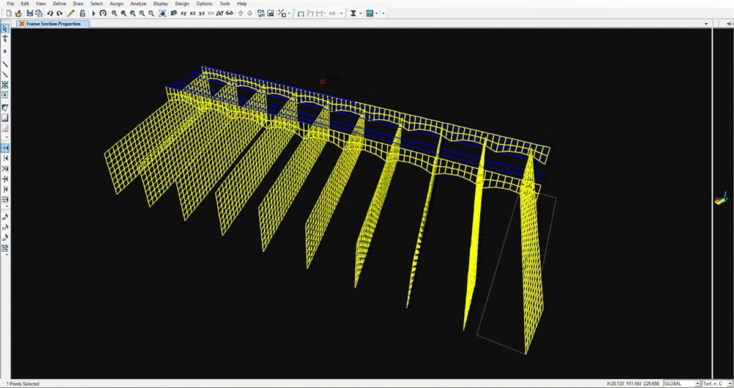Expand the I-section frame dropdown arrow
The image size is (734, 388).
point(361,13)
